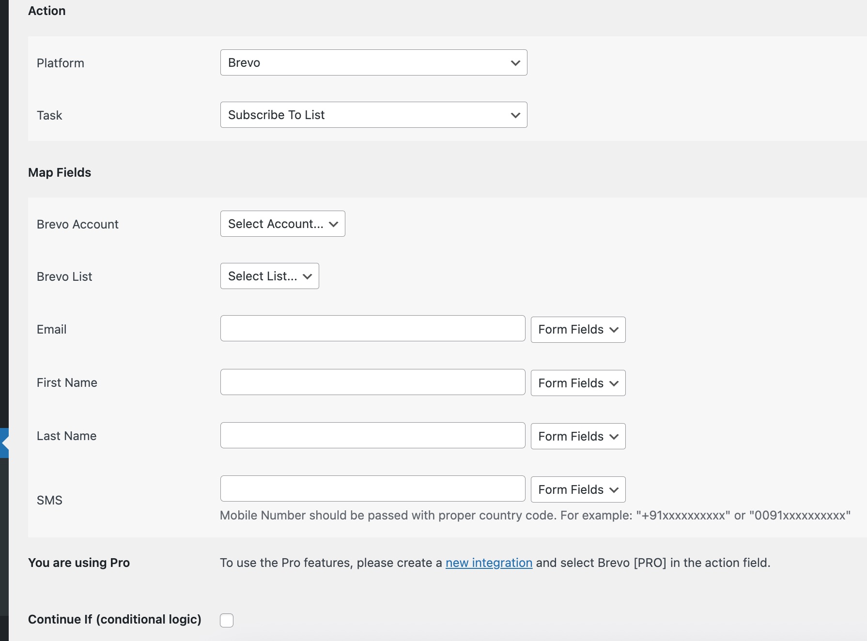Click the Brevo Account label
The height and width of the screenshot is (641, 867).
click(77, 224)
